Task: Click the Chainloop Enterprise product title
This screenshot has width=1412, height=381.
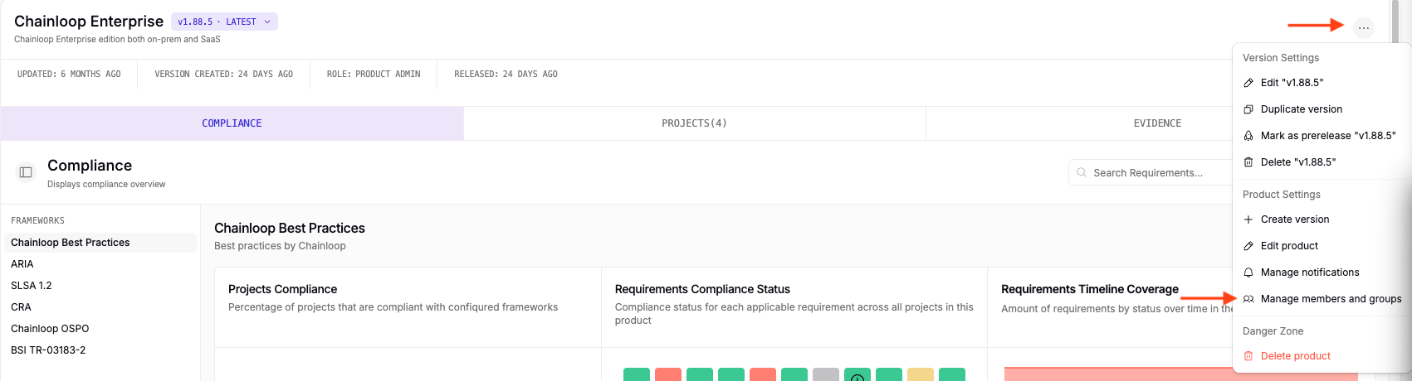Action: 89,22
